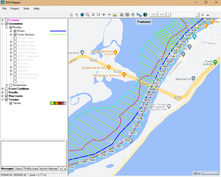
Task: Step animation right with the small arrow
Action: (198, 15)
